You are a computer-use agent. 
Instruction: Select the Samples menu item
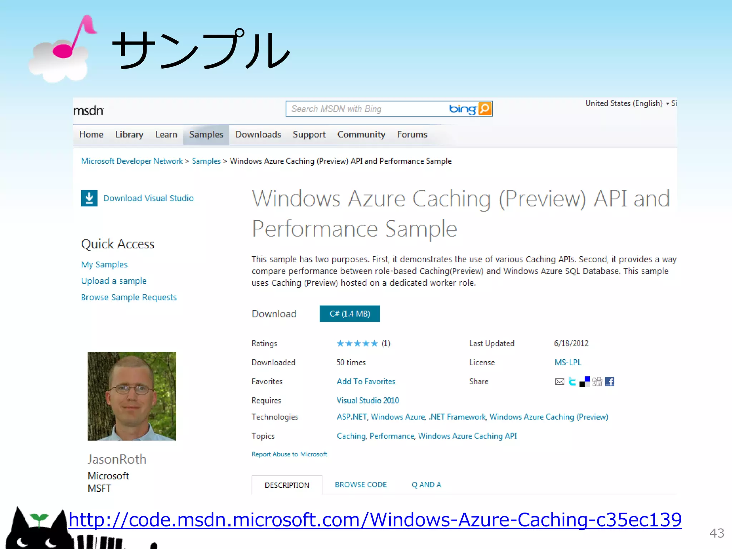click(206, 134)
